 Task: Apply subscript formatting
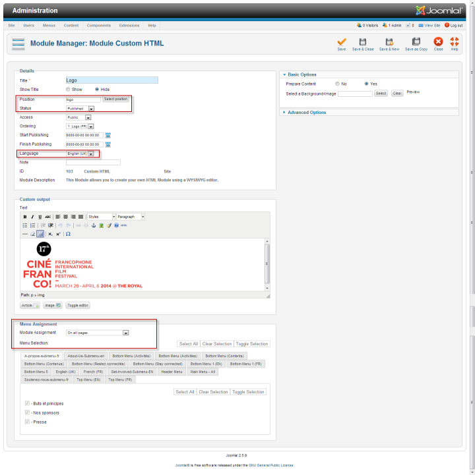50,234
